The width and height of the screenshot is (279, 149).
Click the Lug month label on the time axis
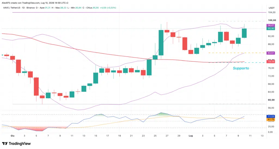click(190, 136)
